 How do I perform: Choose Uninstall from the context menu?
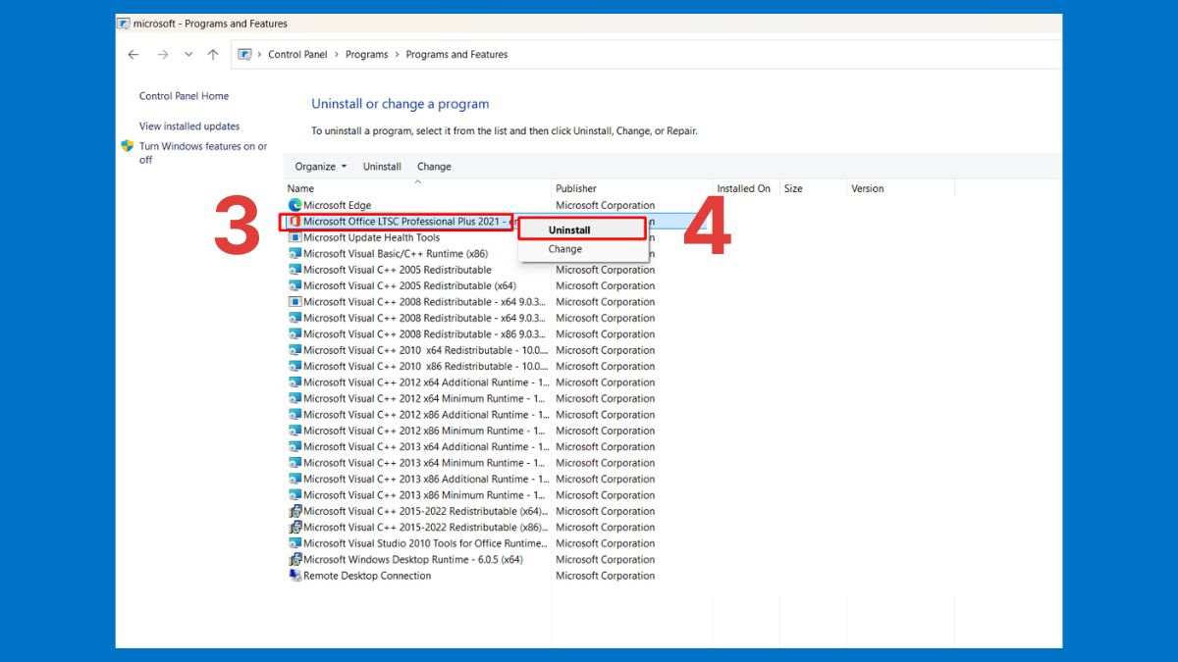tap(569, 230)
